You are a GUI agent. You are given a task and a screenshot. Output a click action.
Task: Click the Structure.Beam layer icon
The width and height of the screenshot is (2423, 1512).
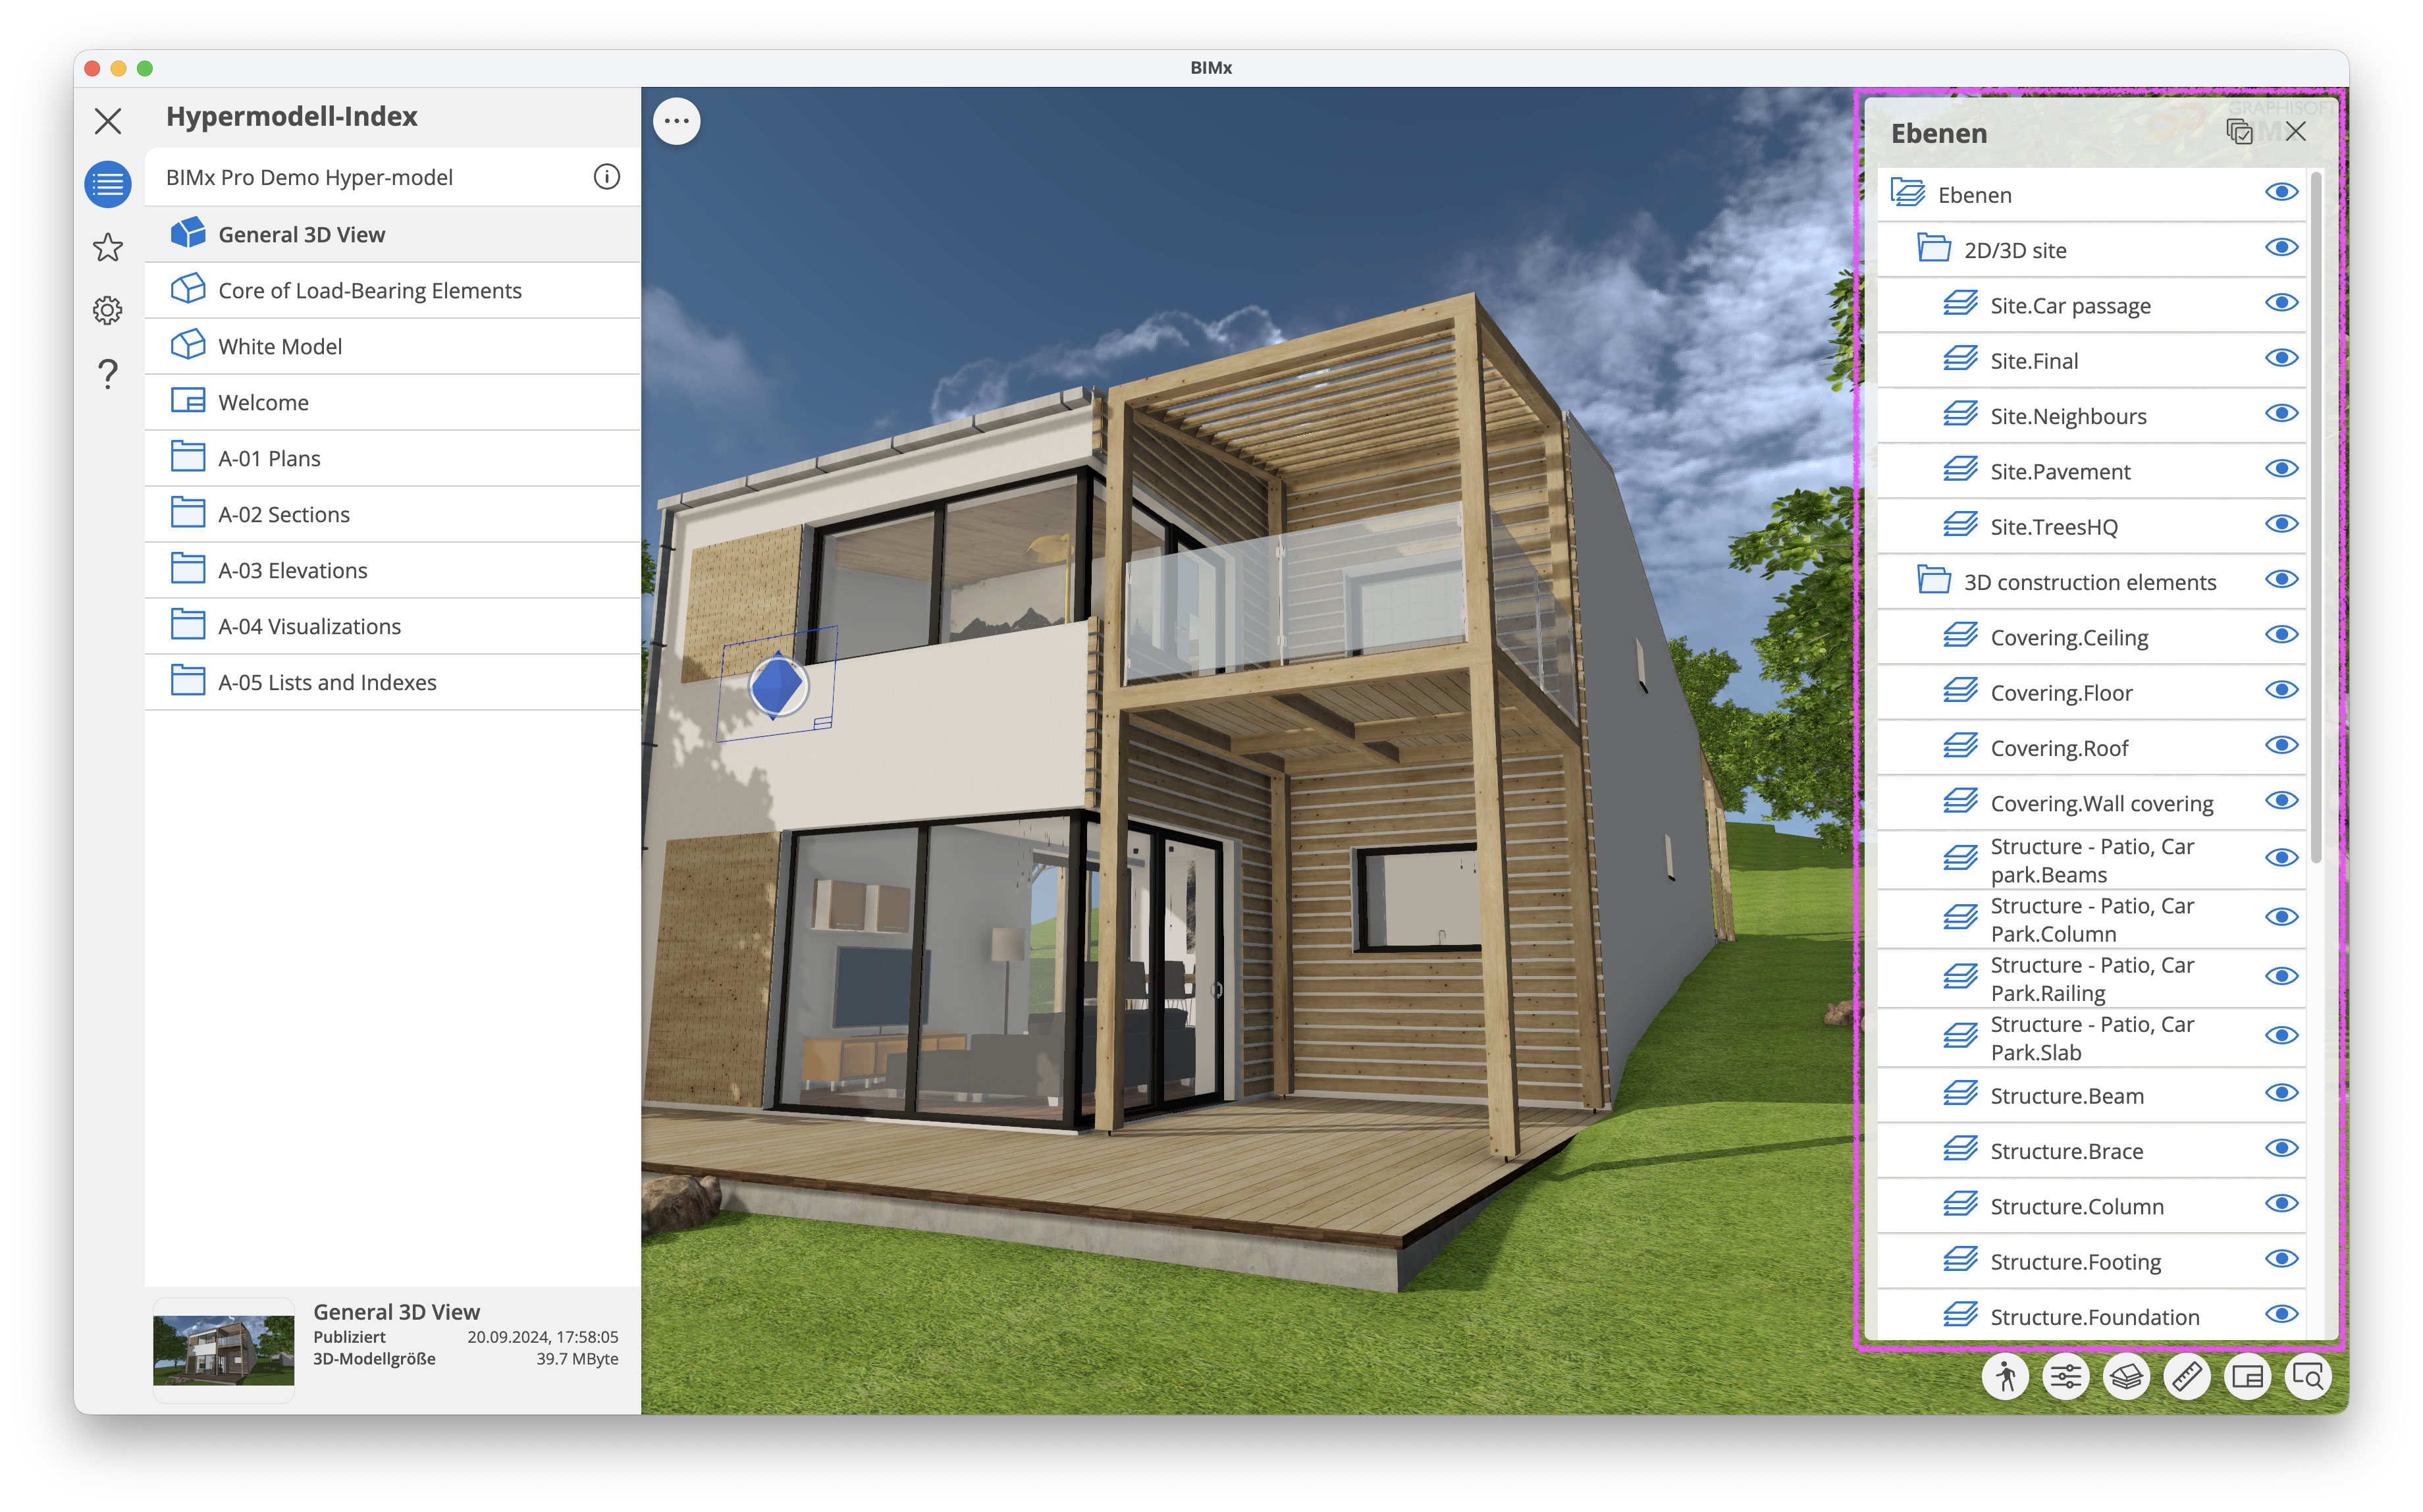pos(1960,1094)
